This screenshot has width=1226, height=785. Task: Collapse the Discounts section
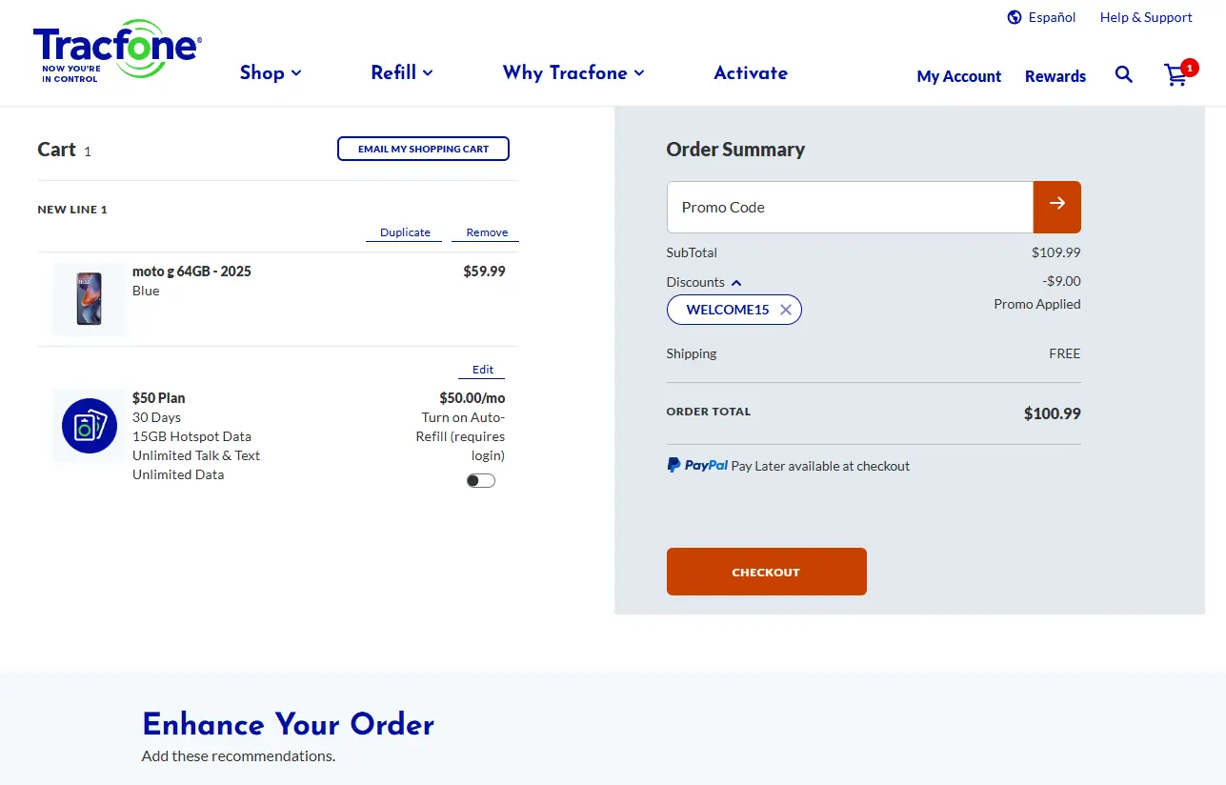click(x=736, y=283)
